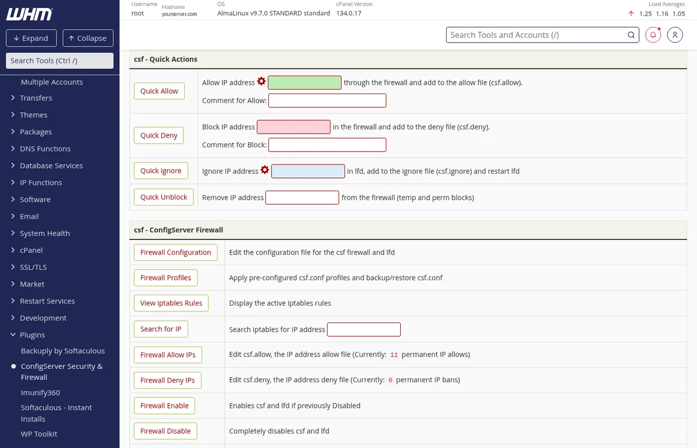Click the search magnifier icon
Image resolution: width=697 pixels, height=448 pixels.
pyautogui.click(x=631, y=35)
